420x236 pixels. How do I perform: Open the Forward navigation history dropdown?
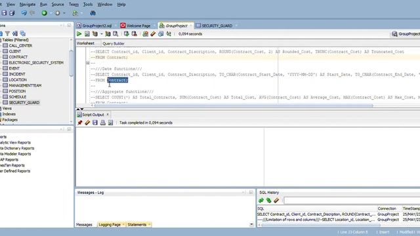(64, 13)
